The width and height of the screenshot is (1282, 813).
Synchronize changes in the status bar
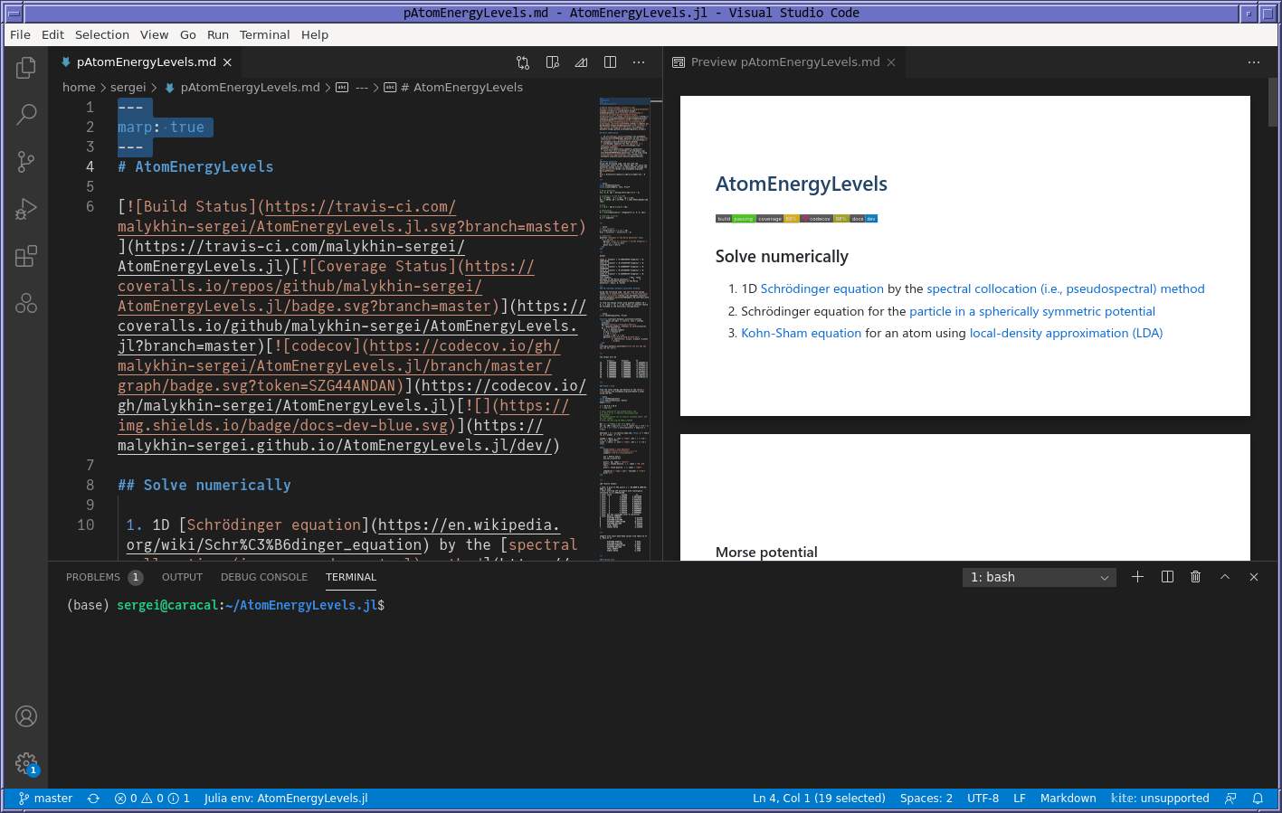coord(93,799)
